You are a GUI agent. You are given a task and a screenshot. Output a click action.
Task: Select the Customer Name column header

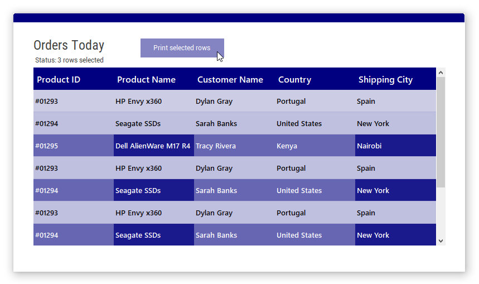[230, 79]
